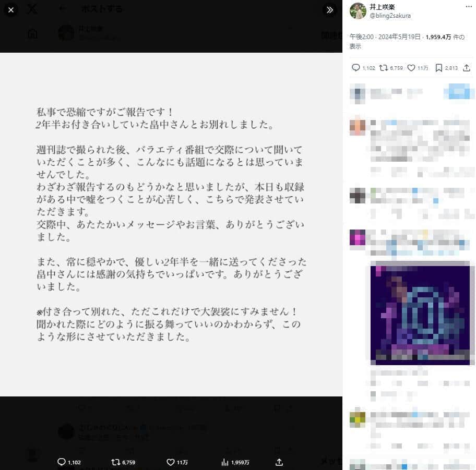476x470 pixels.
Task: Toggle the heart in the bottom overlay bar
Action: (x=170, y=462)
